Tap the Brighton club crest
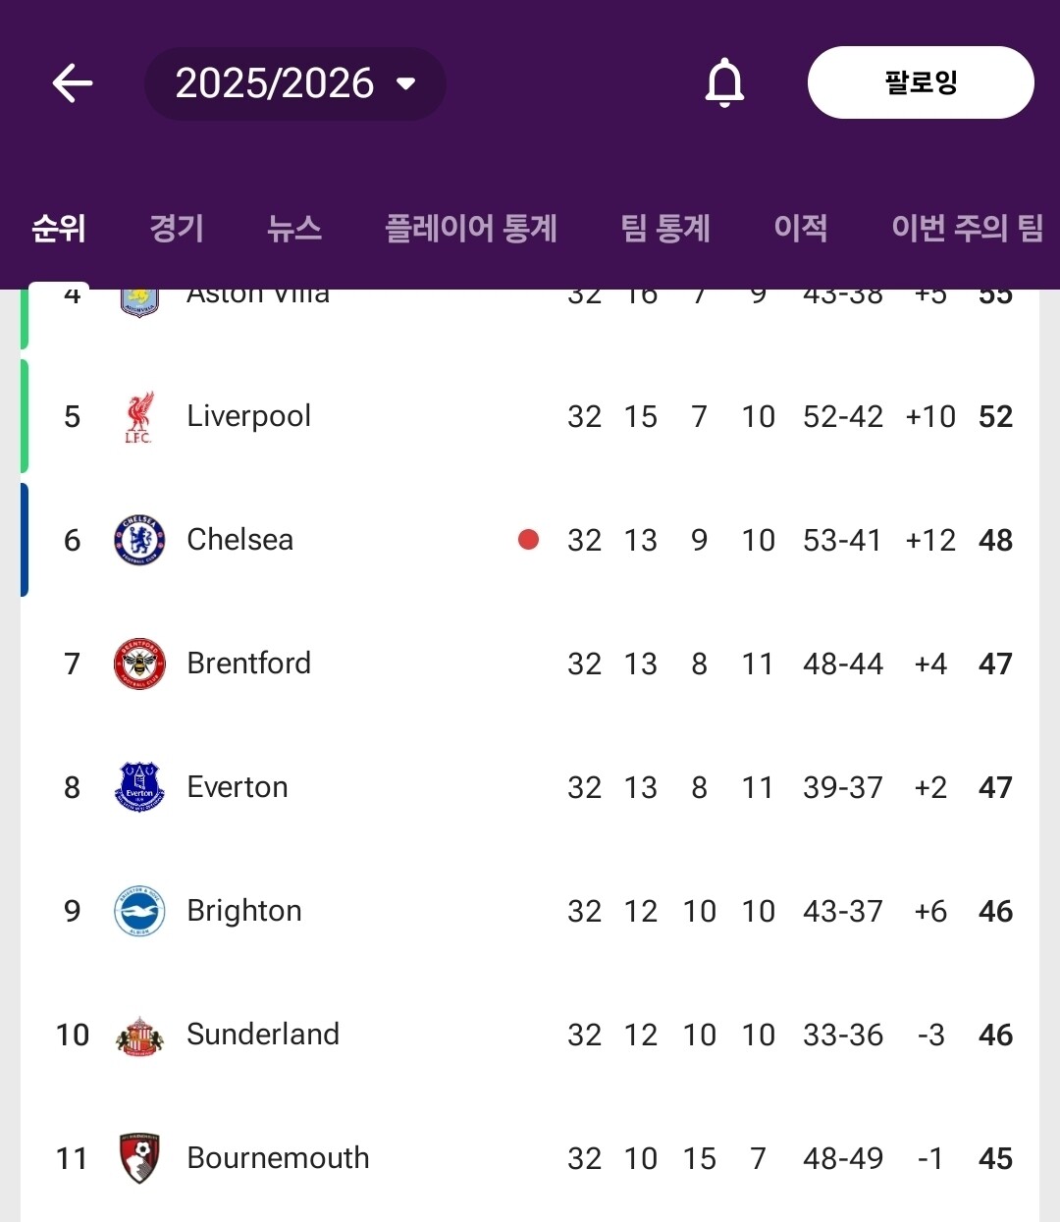 (139, 911)
